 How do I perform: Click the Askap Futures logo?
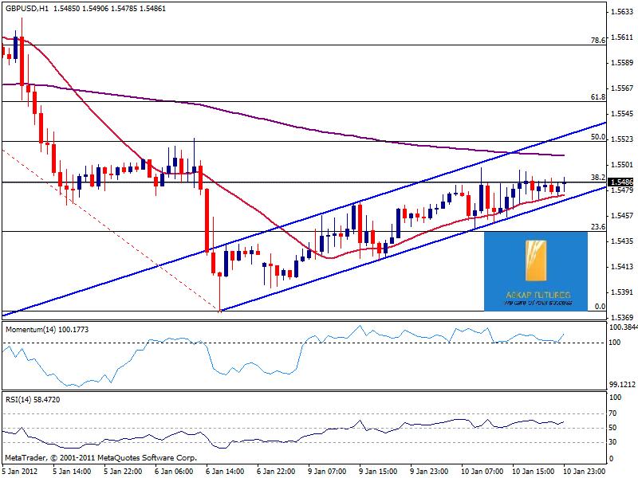pos(535,272)
